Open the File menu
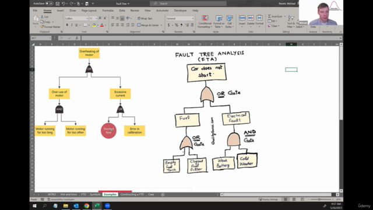 click(35, 10)
